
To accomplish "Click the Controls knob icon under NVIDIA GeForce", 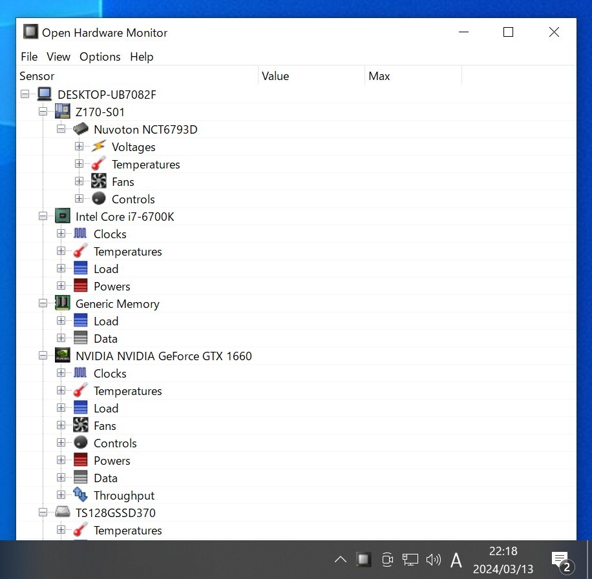I will pos(80,442).
